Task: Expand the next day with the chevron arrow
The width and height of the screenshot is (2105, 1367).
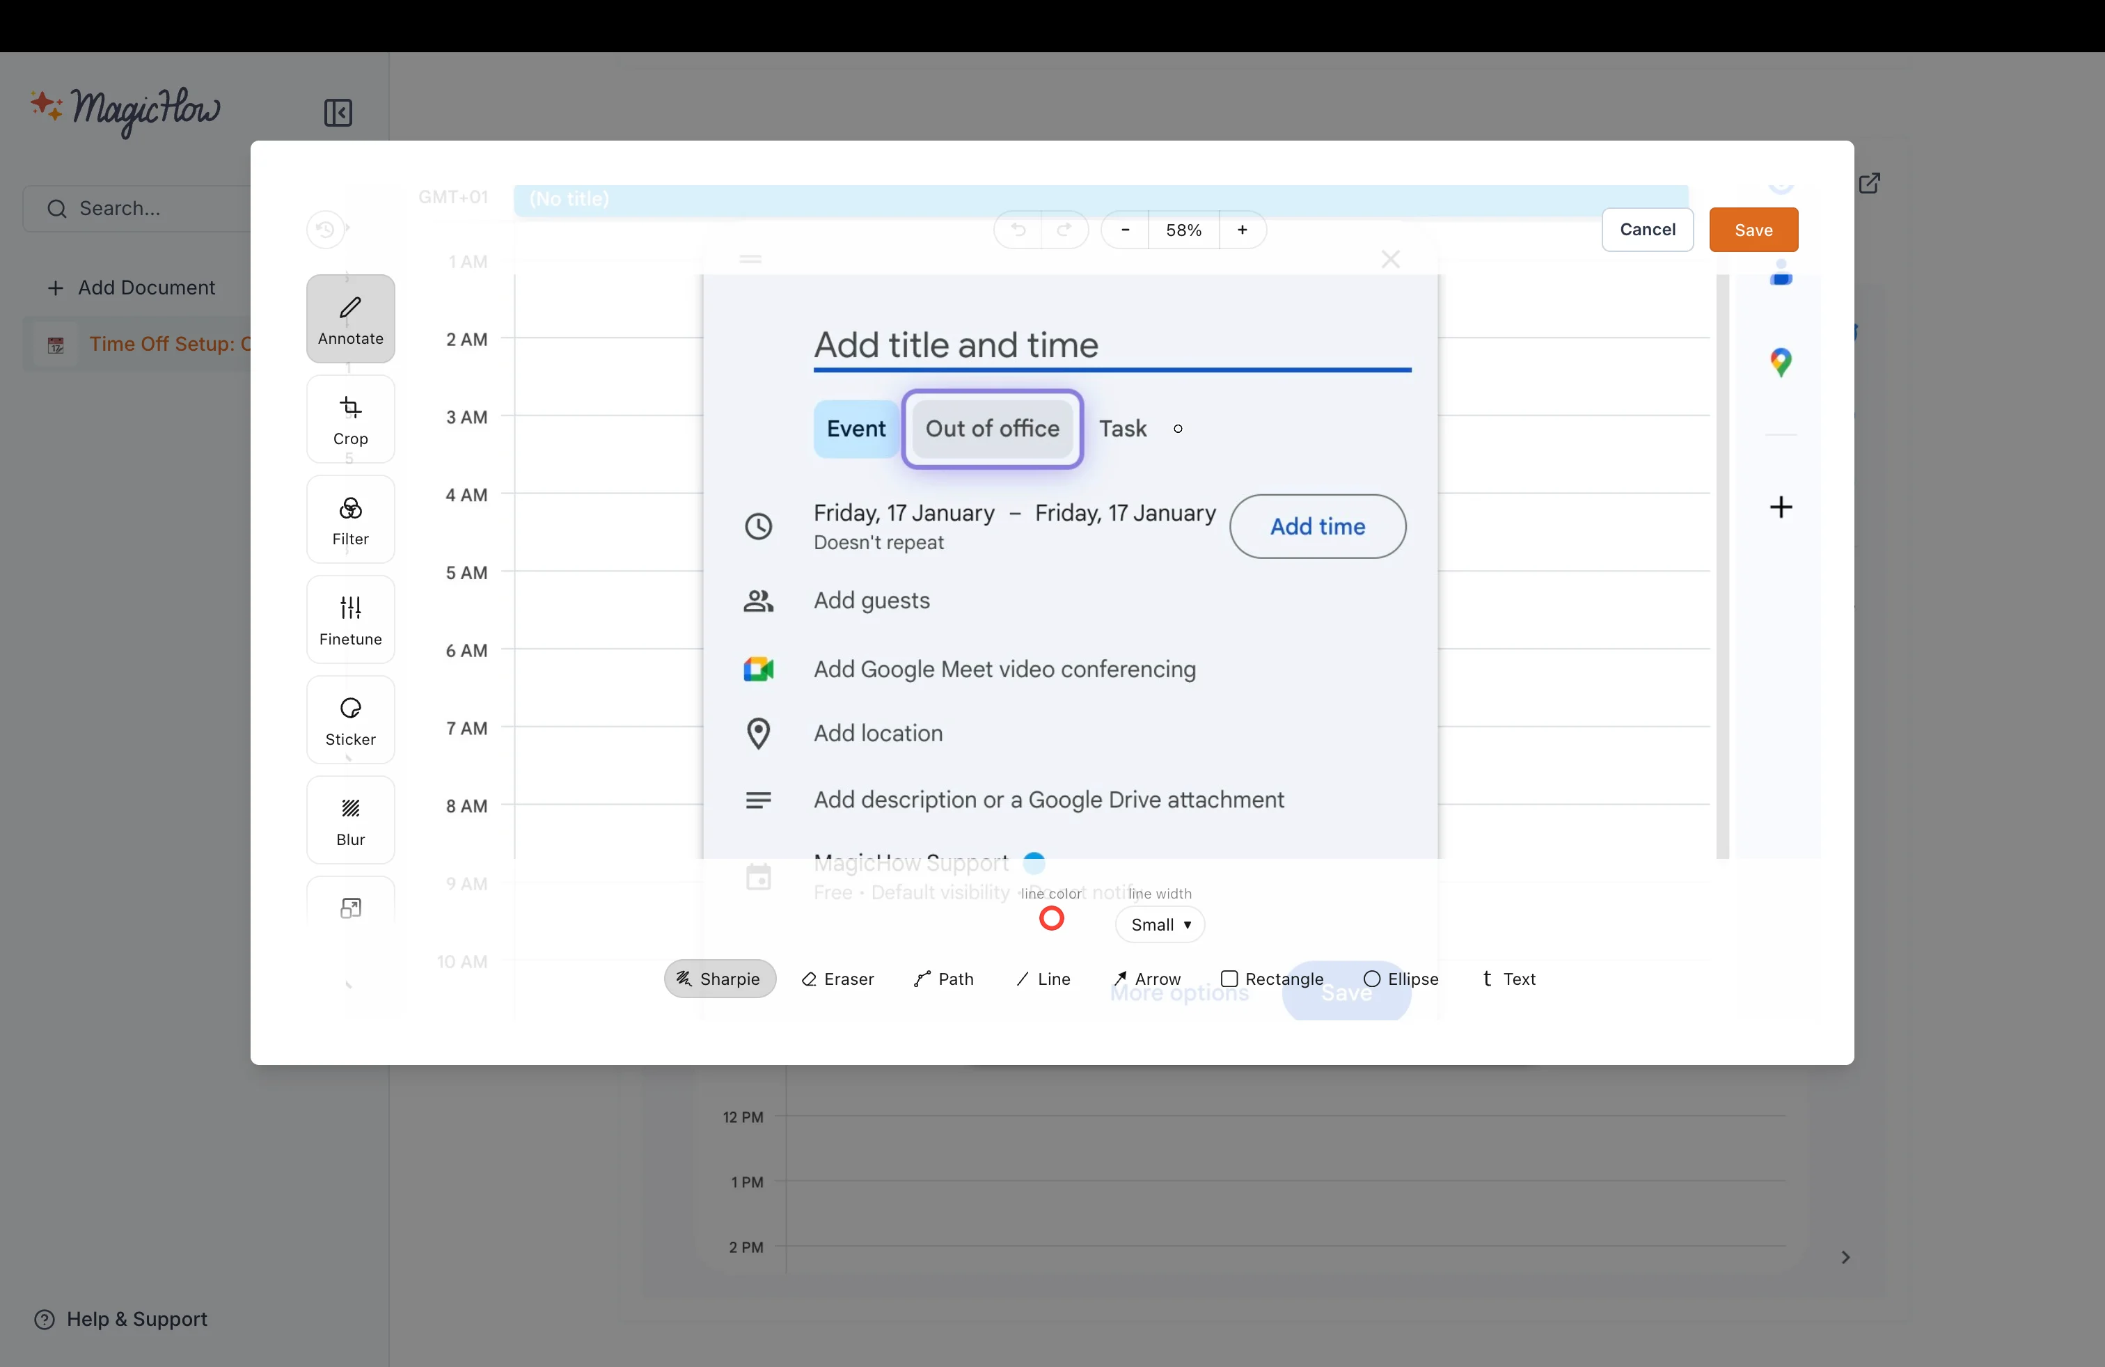Action: click(1846, 1257)
